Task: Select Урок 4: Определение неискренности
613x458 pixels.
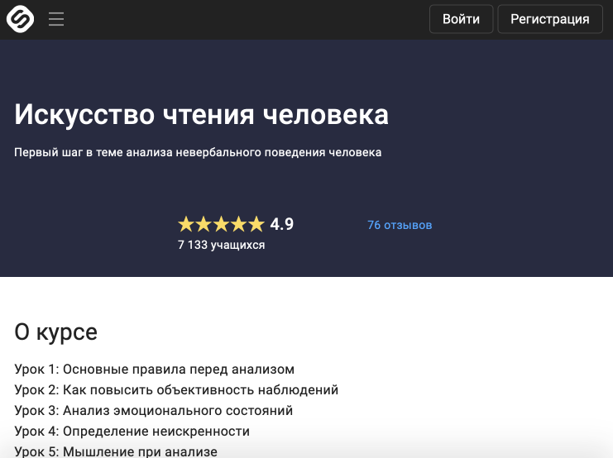Action: coord(132,432)
